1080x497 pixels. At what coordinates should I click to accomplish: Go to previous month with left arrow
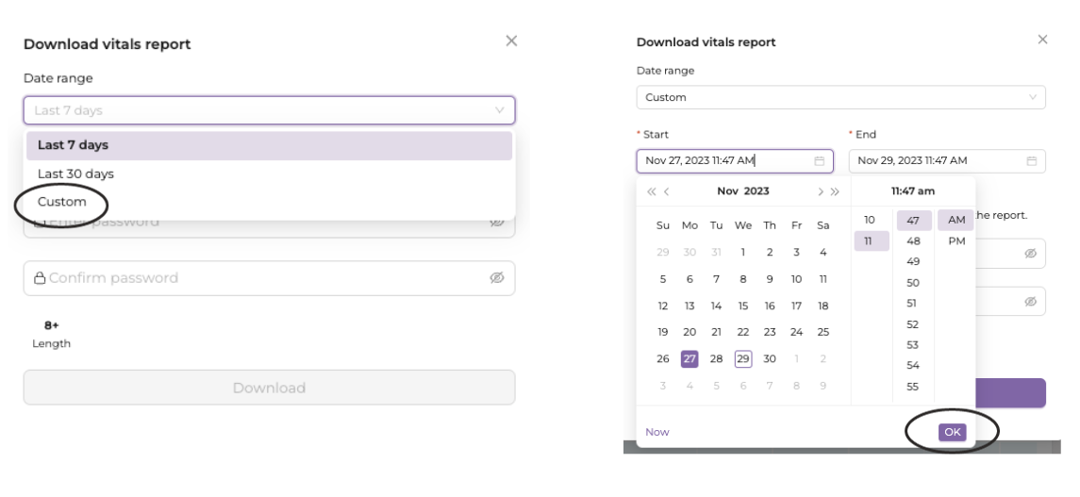click(667, 192)
